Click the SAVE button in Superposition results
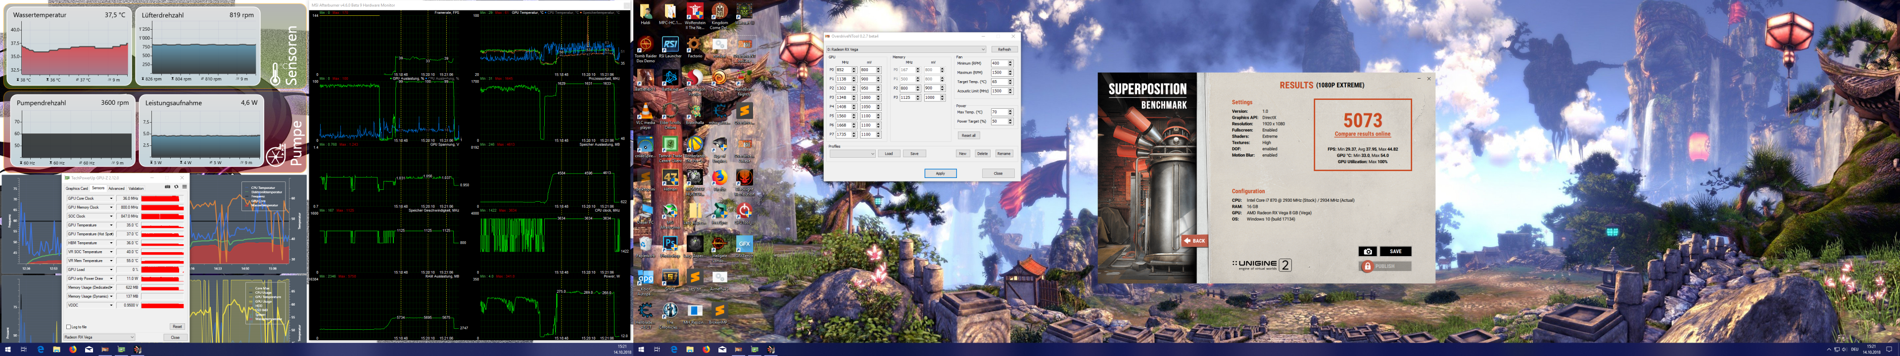The width and height of the screenshot is (1900, 356). [1395, 251]
